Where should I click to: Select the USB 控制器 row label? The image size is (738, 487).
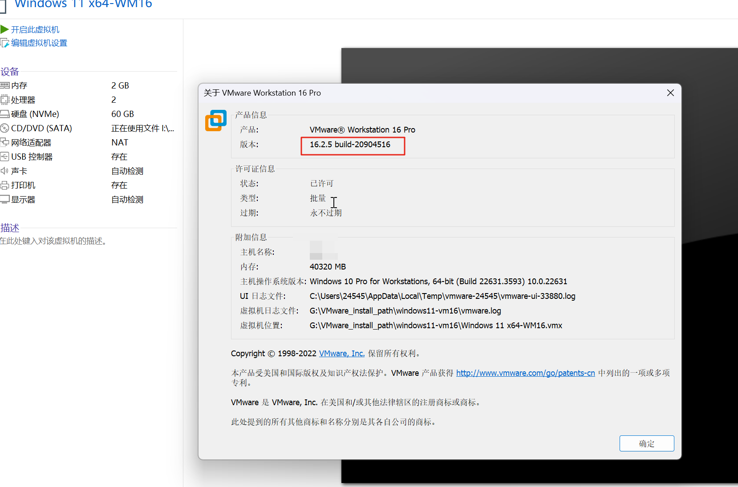tap(32, 157)
